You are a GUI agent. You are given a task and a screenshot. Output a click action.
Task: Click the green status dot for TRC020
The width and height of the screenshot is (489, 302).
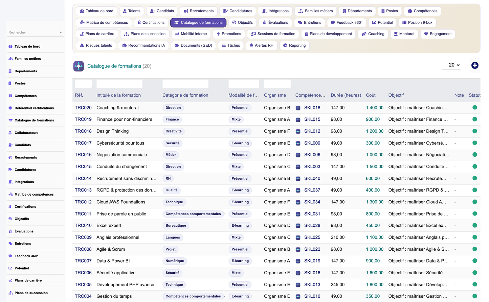point(475,107)
